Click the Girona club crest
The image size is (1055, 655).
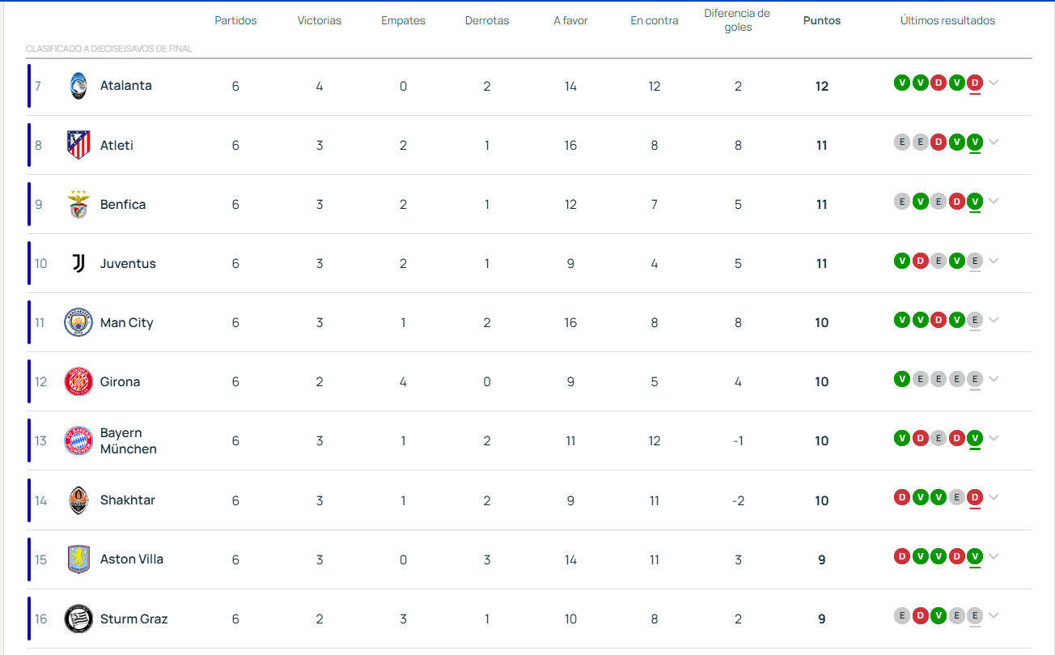(78, 382)
